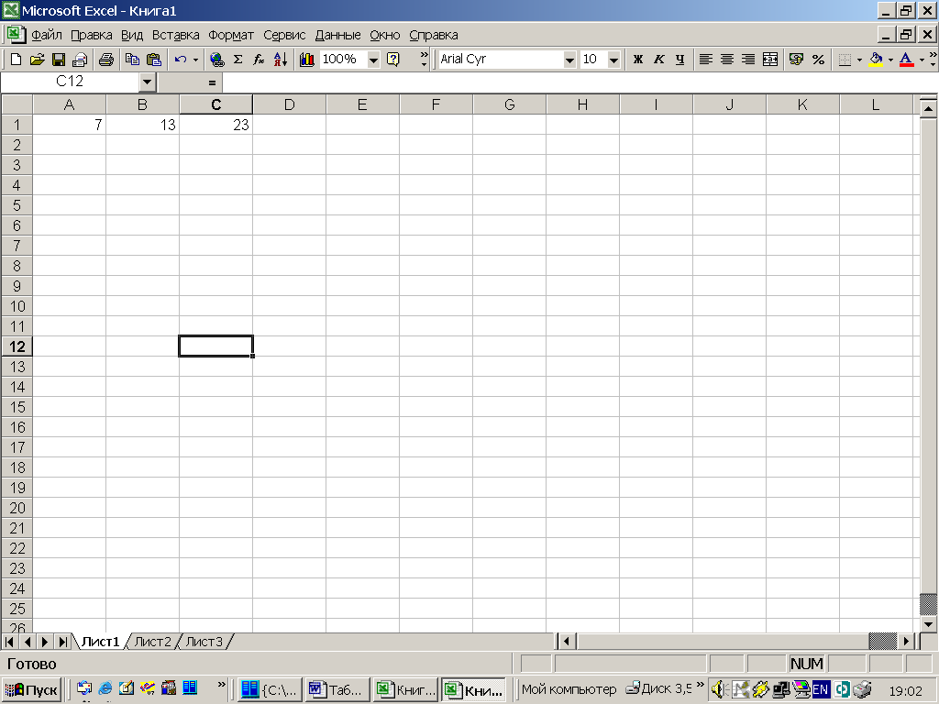Image resolution: width=939 pixels, height=704 pixels.
Task: Expand more quick launch icons chevron
Action: coord(222,684)
